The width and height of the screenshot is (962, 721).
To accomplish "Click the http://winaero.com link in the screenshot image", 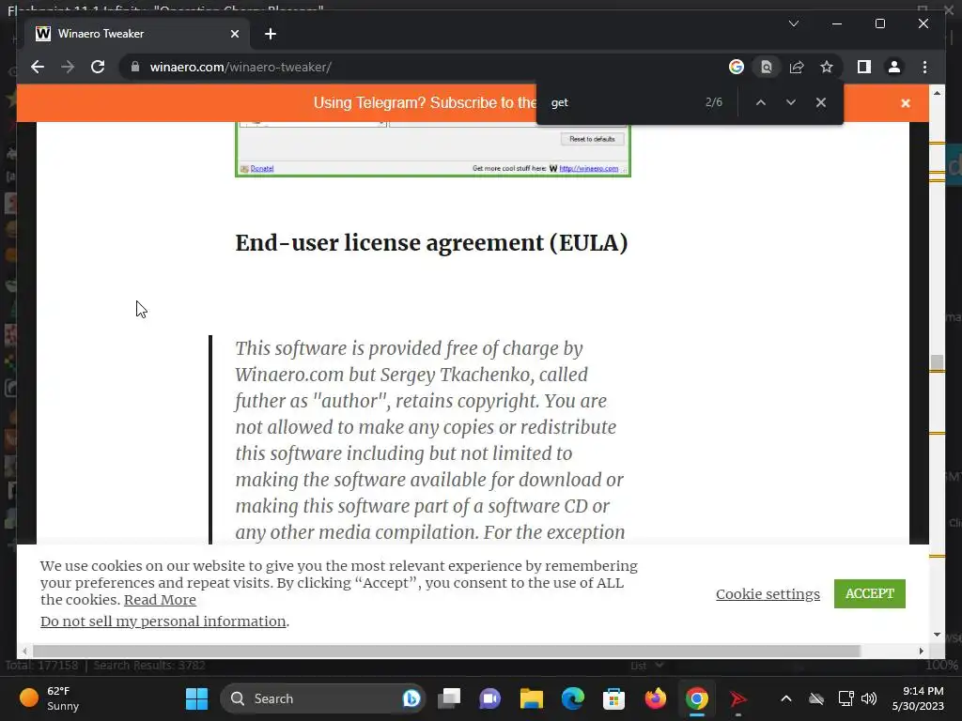I will pos(588,169).
